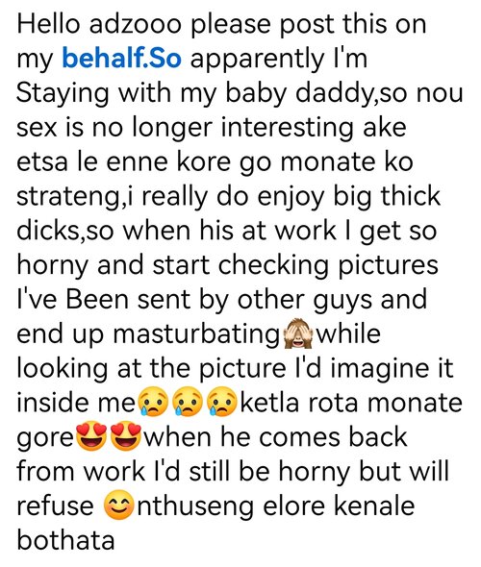481x567 pixels.
Task: Click the word nthuseng
Action: tap(194, 505)
